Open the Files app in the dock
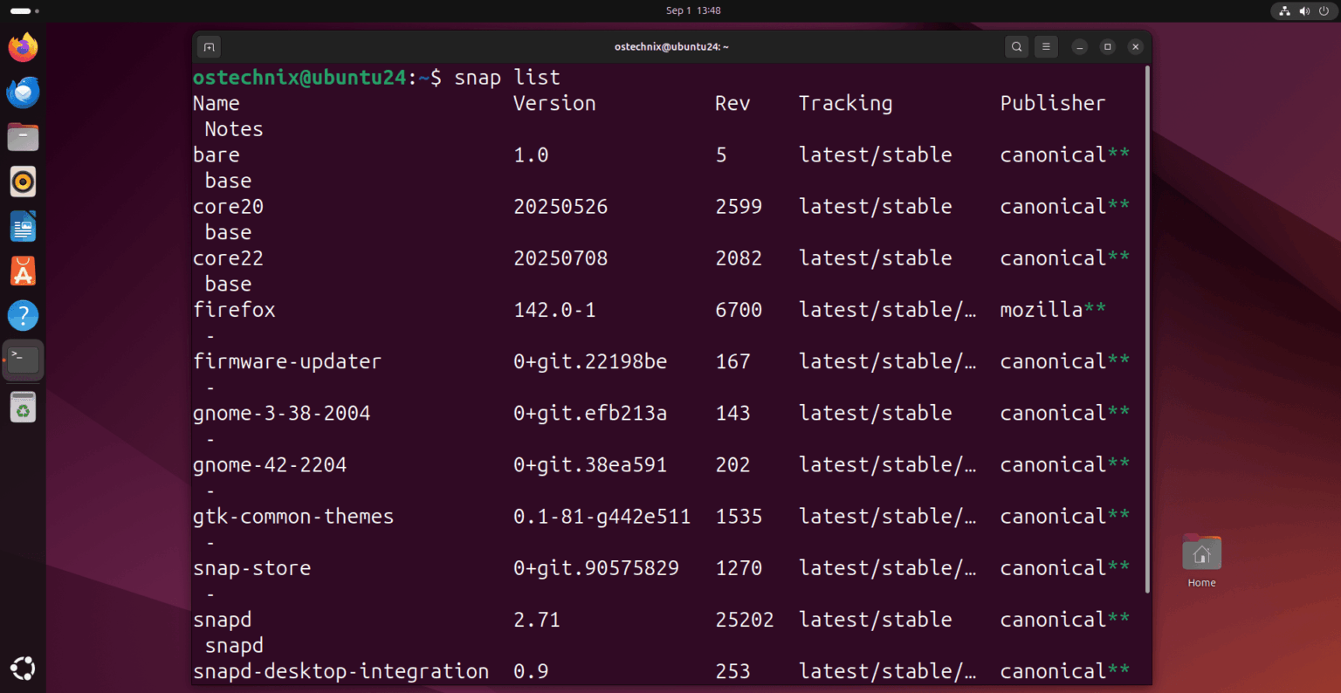This screenshot has width=1341, height=693. pos(23,137)
